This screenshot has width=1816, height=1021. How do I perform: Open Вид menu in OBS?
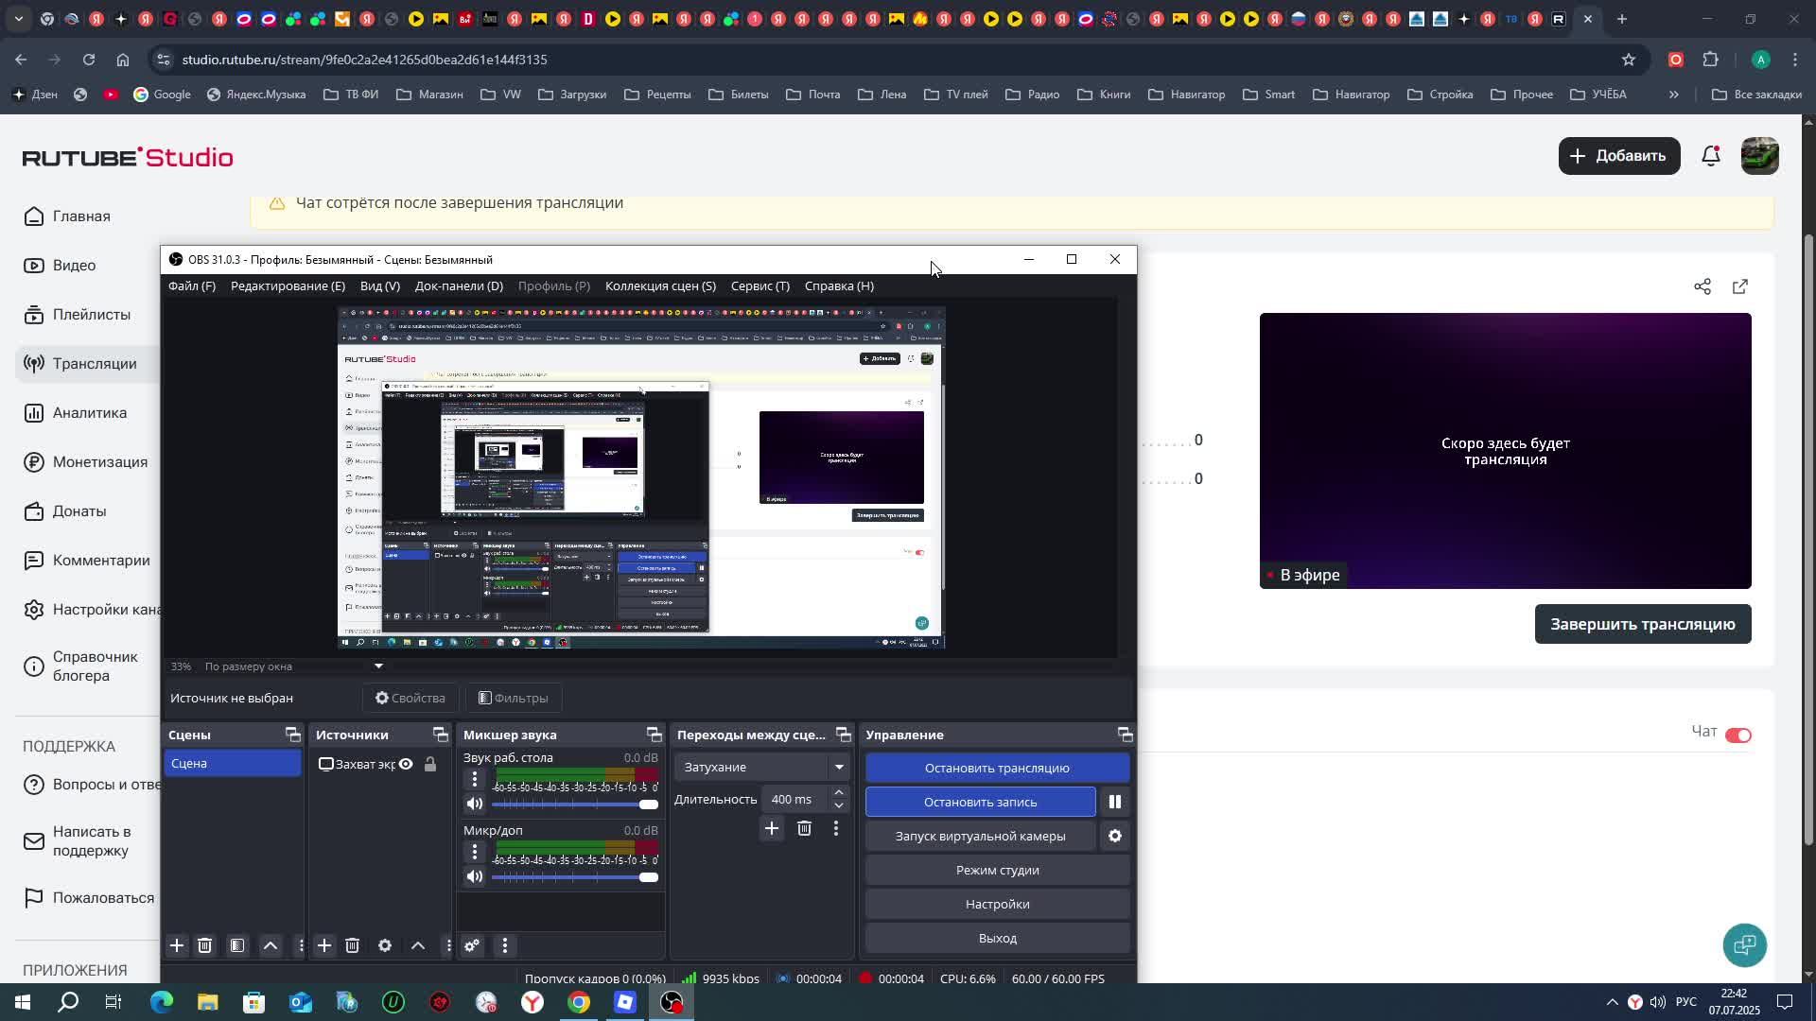(380, 286)
